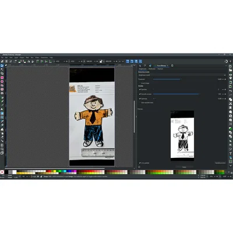This screenshot has height=233, width=233.
Task: Enable User-assisted trace checkbox
Action: pos(140,103)
